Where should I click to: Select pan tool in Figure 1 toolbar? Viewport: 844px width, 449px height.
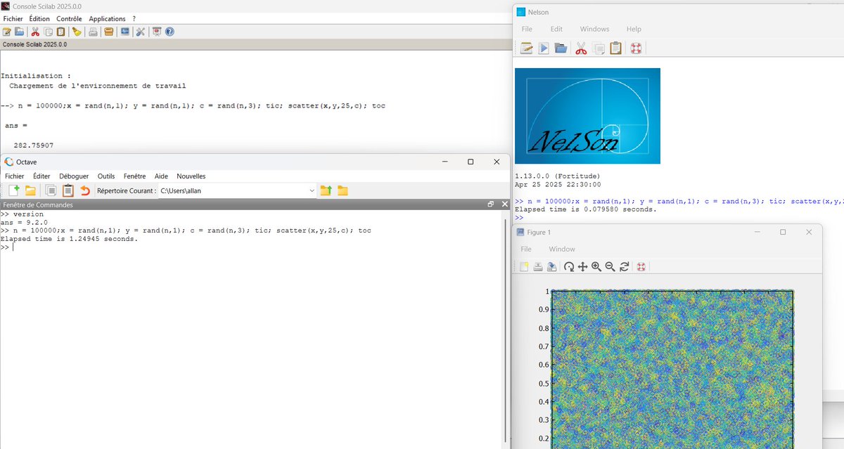582,267
